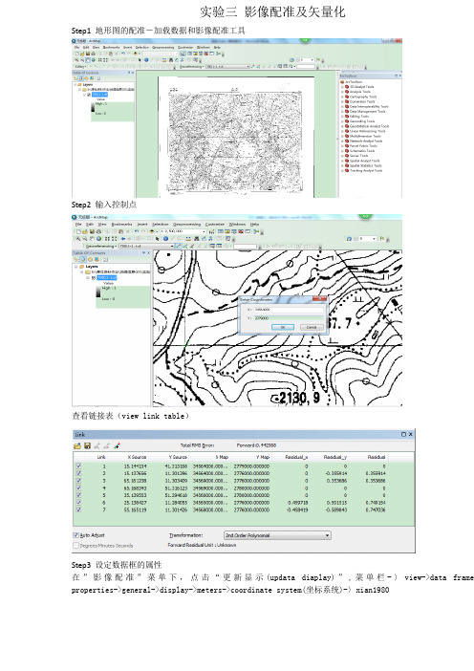Check link 1 checkbox in Link table

[x=78, y=466]
